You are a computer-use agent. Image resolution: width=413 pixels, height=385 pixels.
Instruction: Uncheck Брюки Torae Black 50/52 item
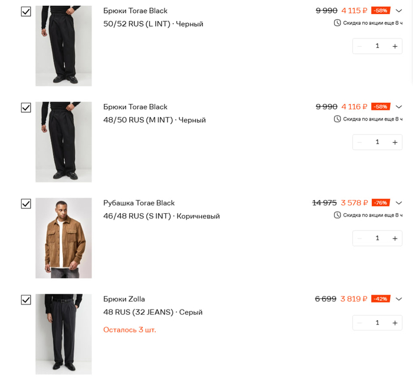(26, 12)
